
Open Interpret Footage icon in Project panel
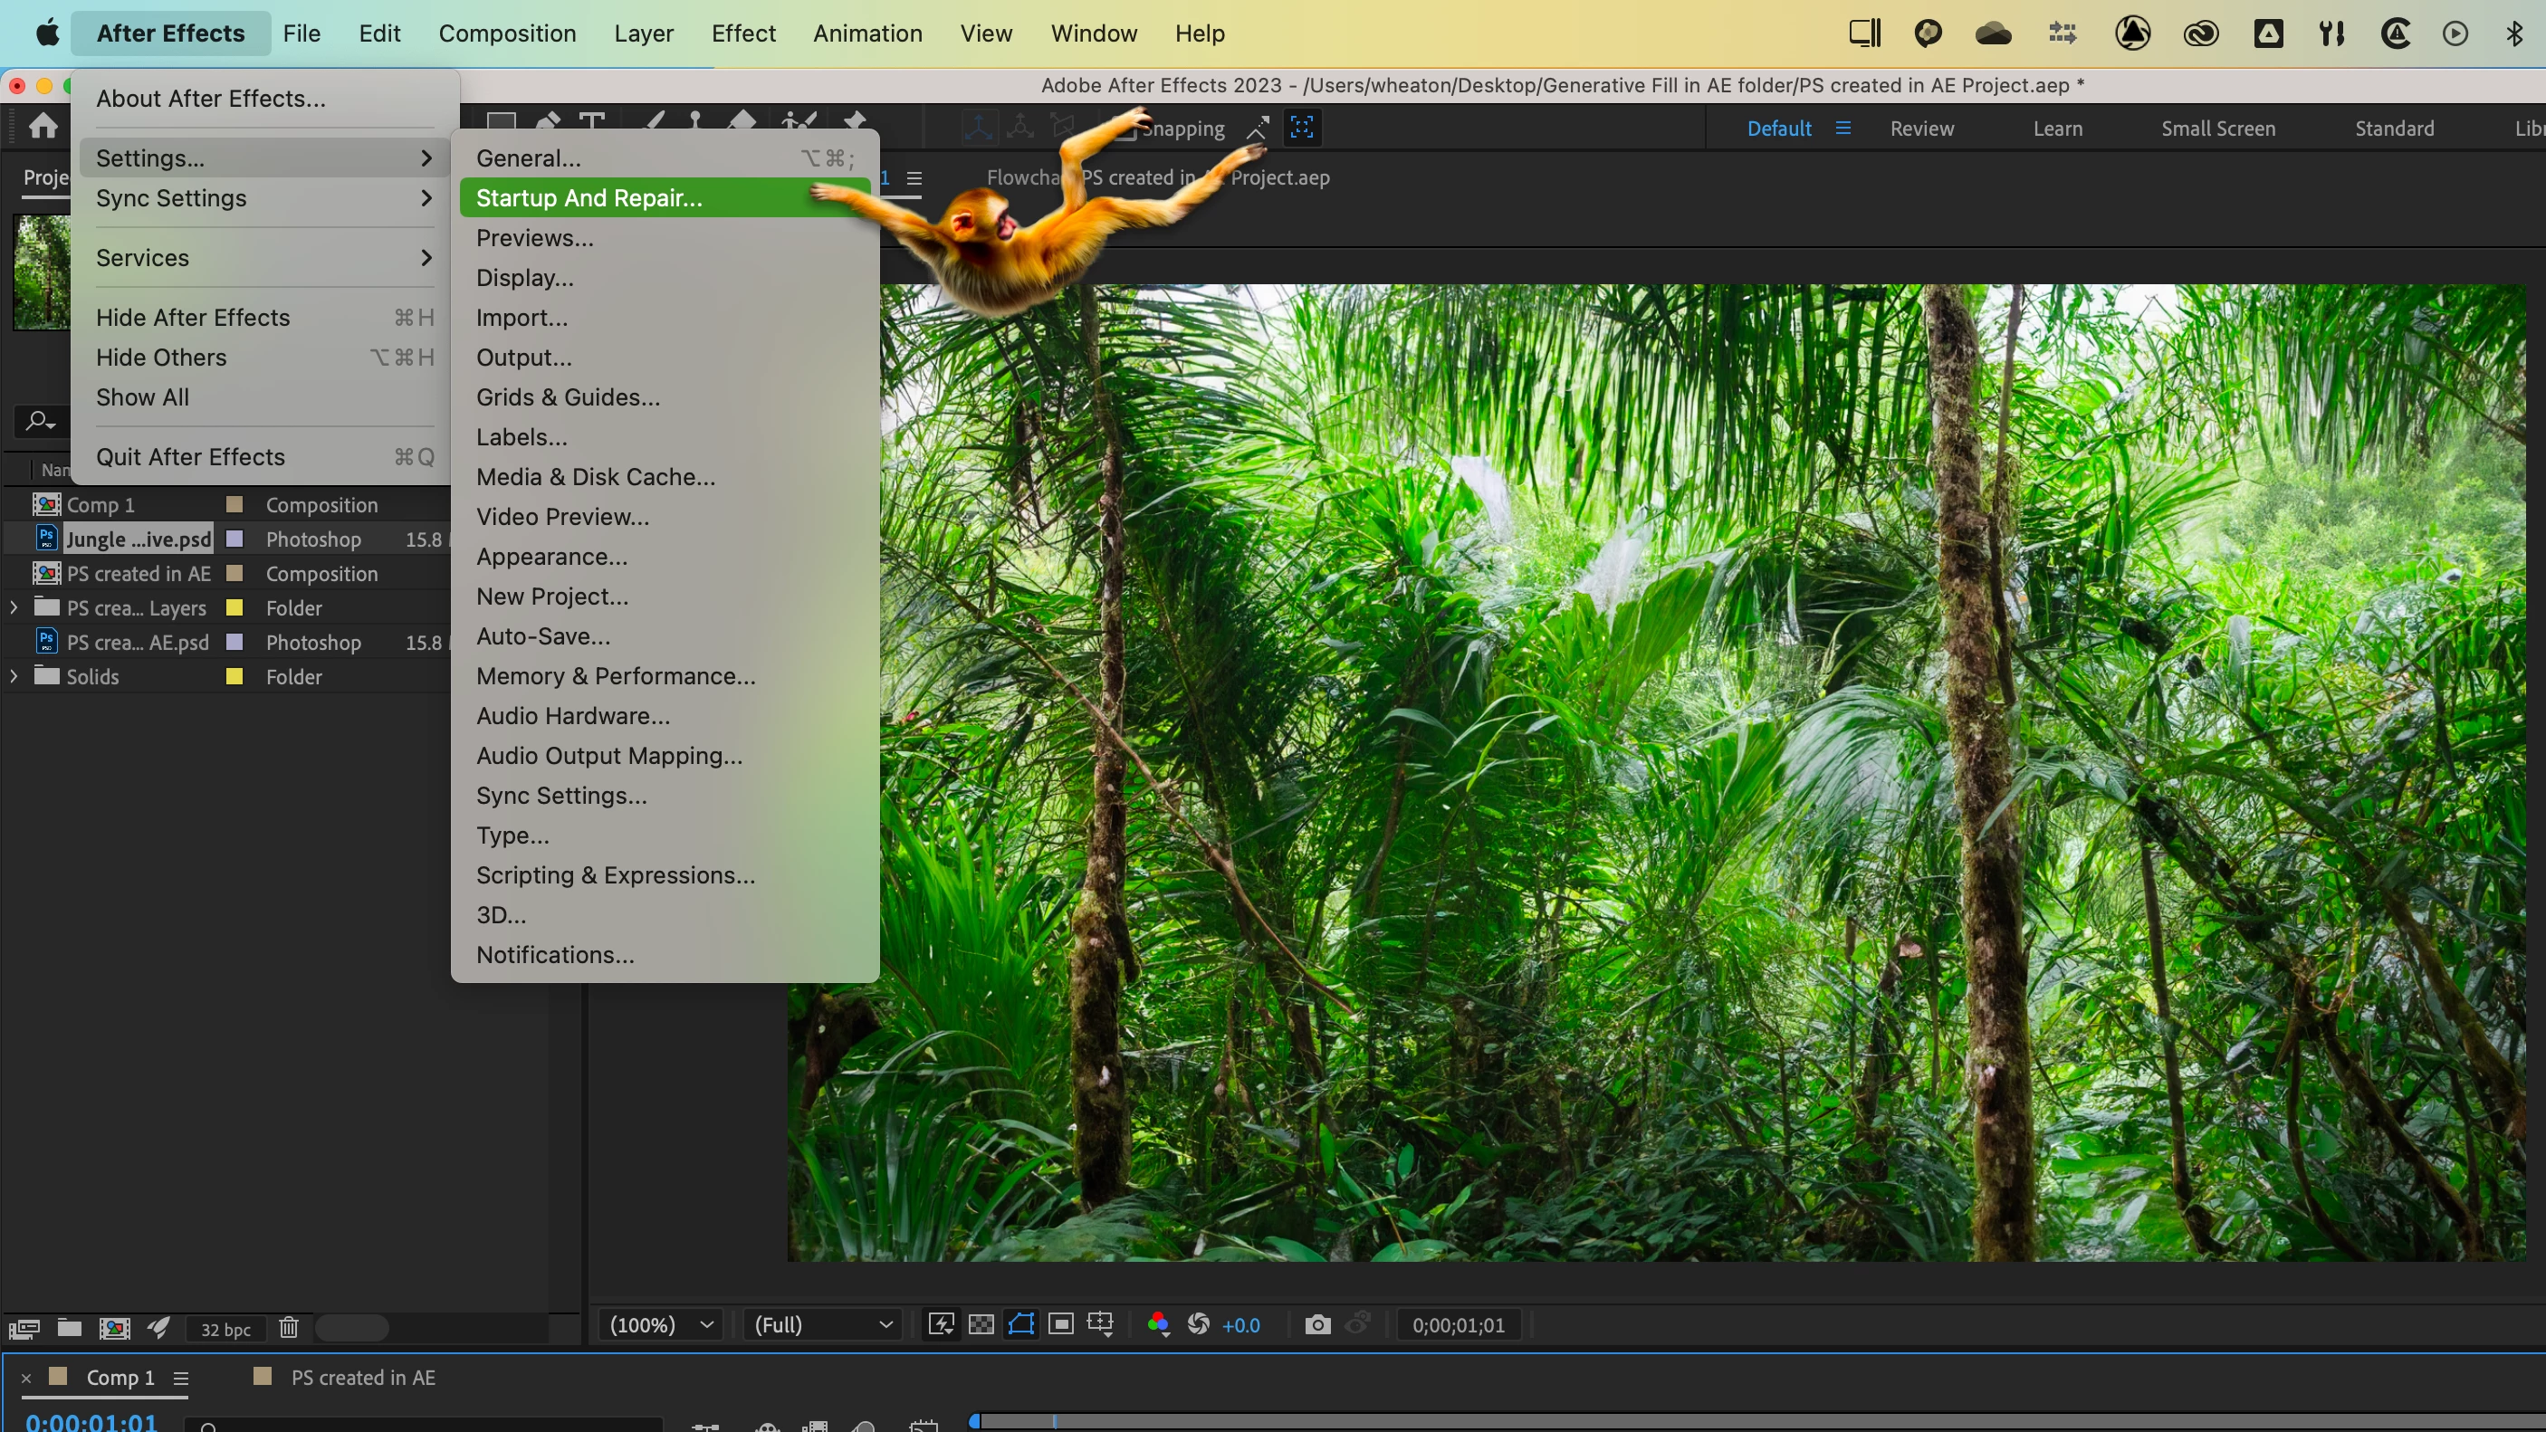[24, 1328]
